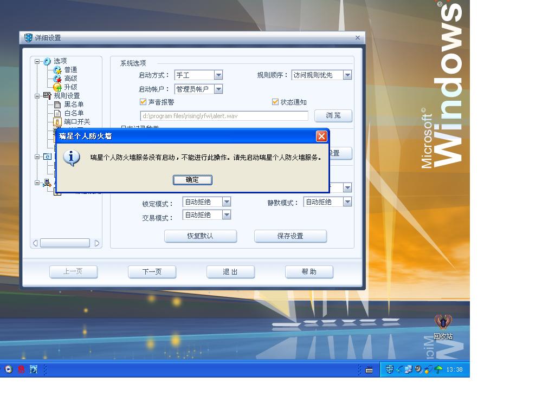Click the Rising shield icon in 详细设置 title bar
This screenshot has width=555, height=416.
pyautogui.click(x=28, y=37)
